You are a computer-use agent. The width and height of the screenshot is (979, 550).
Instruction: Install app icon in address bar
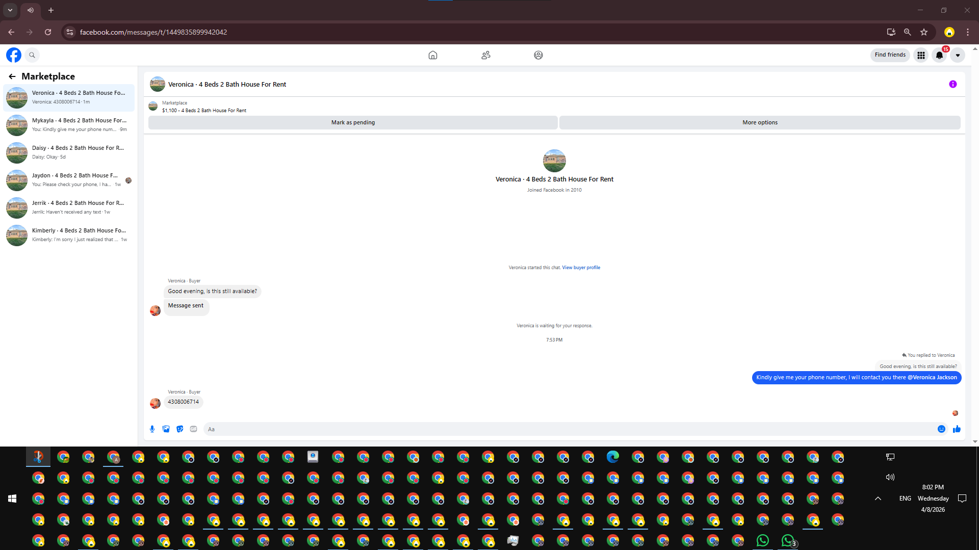tap(891, 32)
